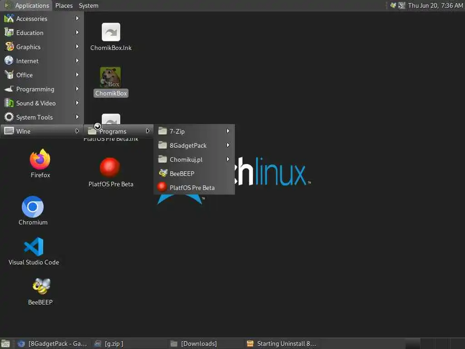
Task: Select the BeeBEEP desktop icon
Action: point(40,291)
